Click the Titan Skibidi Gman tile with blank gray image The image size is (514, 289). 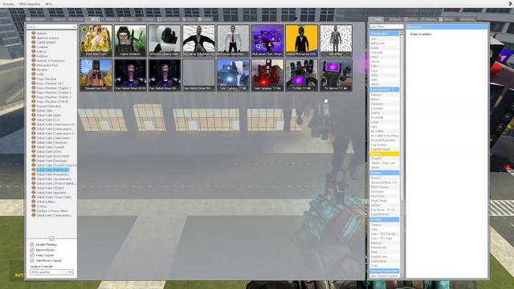click(x=198, y=75)
